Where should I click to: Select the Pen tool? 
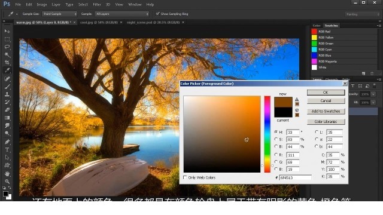(7, 142)
